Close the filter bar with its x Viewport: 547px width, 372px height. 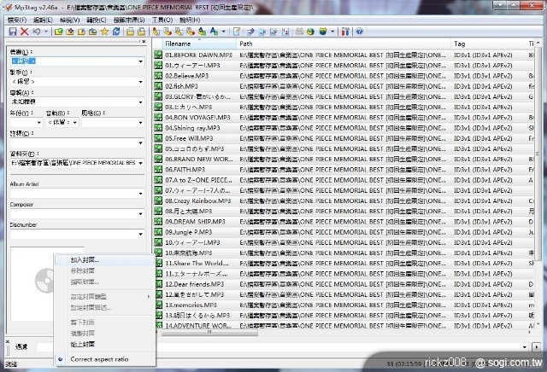[x=8, y=341]
